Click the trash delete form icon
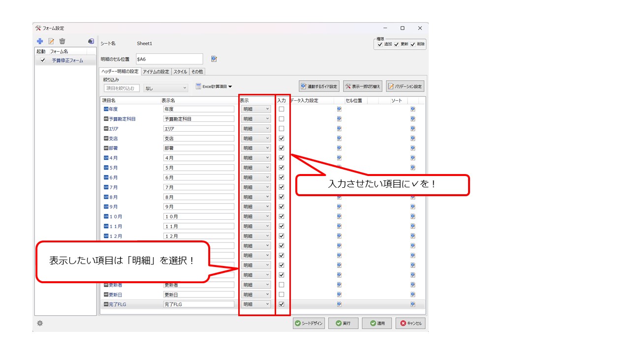Screen dimensions: 630x354 (62, 41)
